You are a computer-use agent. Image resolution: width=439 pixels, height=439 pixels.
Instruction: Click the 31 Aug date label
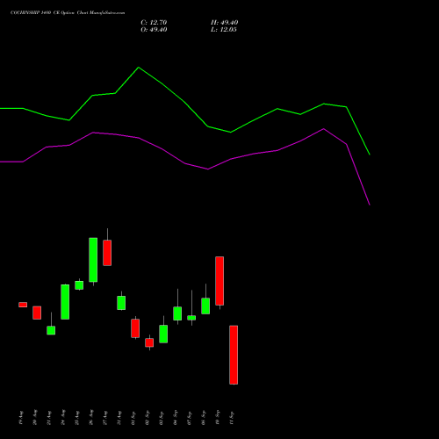[x=119, y=418]
